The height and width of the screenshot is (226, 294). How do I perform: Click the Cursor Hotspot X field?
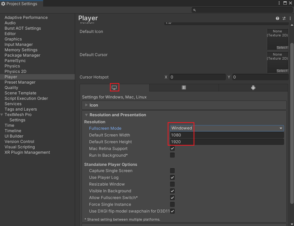click(197, 77)
